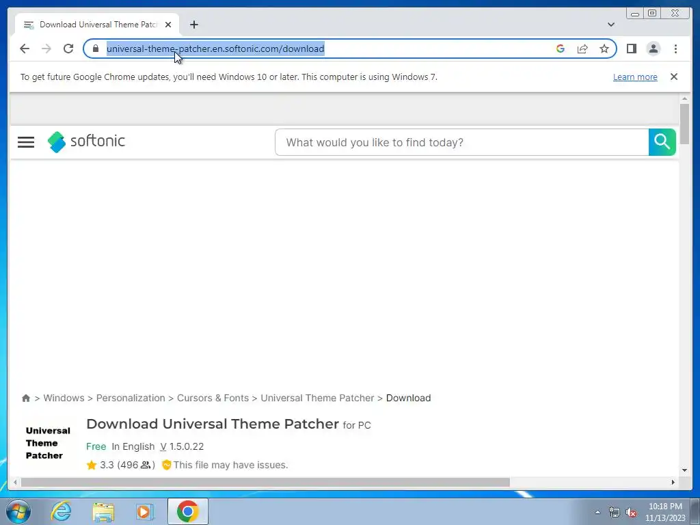
Task: Go to home via breadcrumb icon
Action: click(x=26, y=399)
